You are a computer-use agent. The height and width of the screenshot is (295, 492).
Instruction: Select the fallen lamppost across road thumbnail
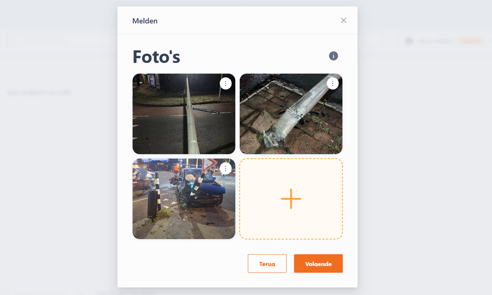(184, 114)
